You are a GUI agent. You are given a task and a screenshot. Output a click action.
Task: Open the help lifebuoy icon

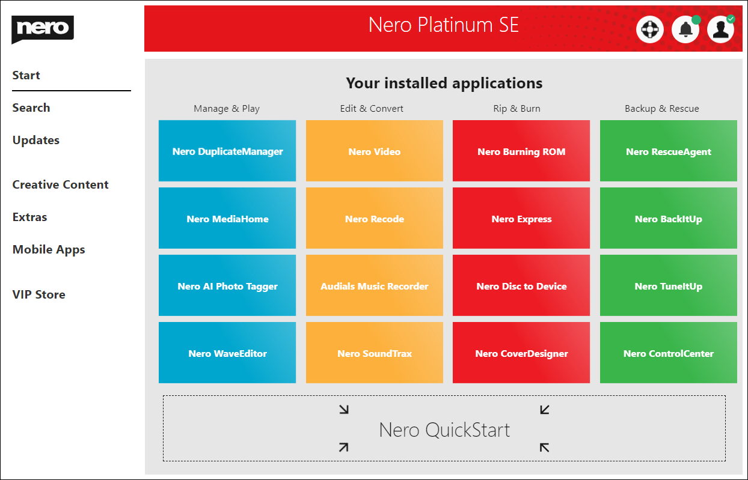649,29
